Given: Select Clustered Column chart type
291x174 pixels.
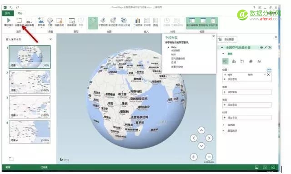Looking at the screenshot, I should click(234, 61).
